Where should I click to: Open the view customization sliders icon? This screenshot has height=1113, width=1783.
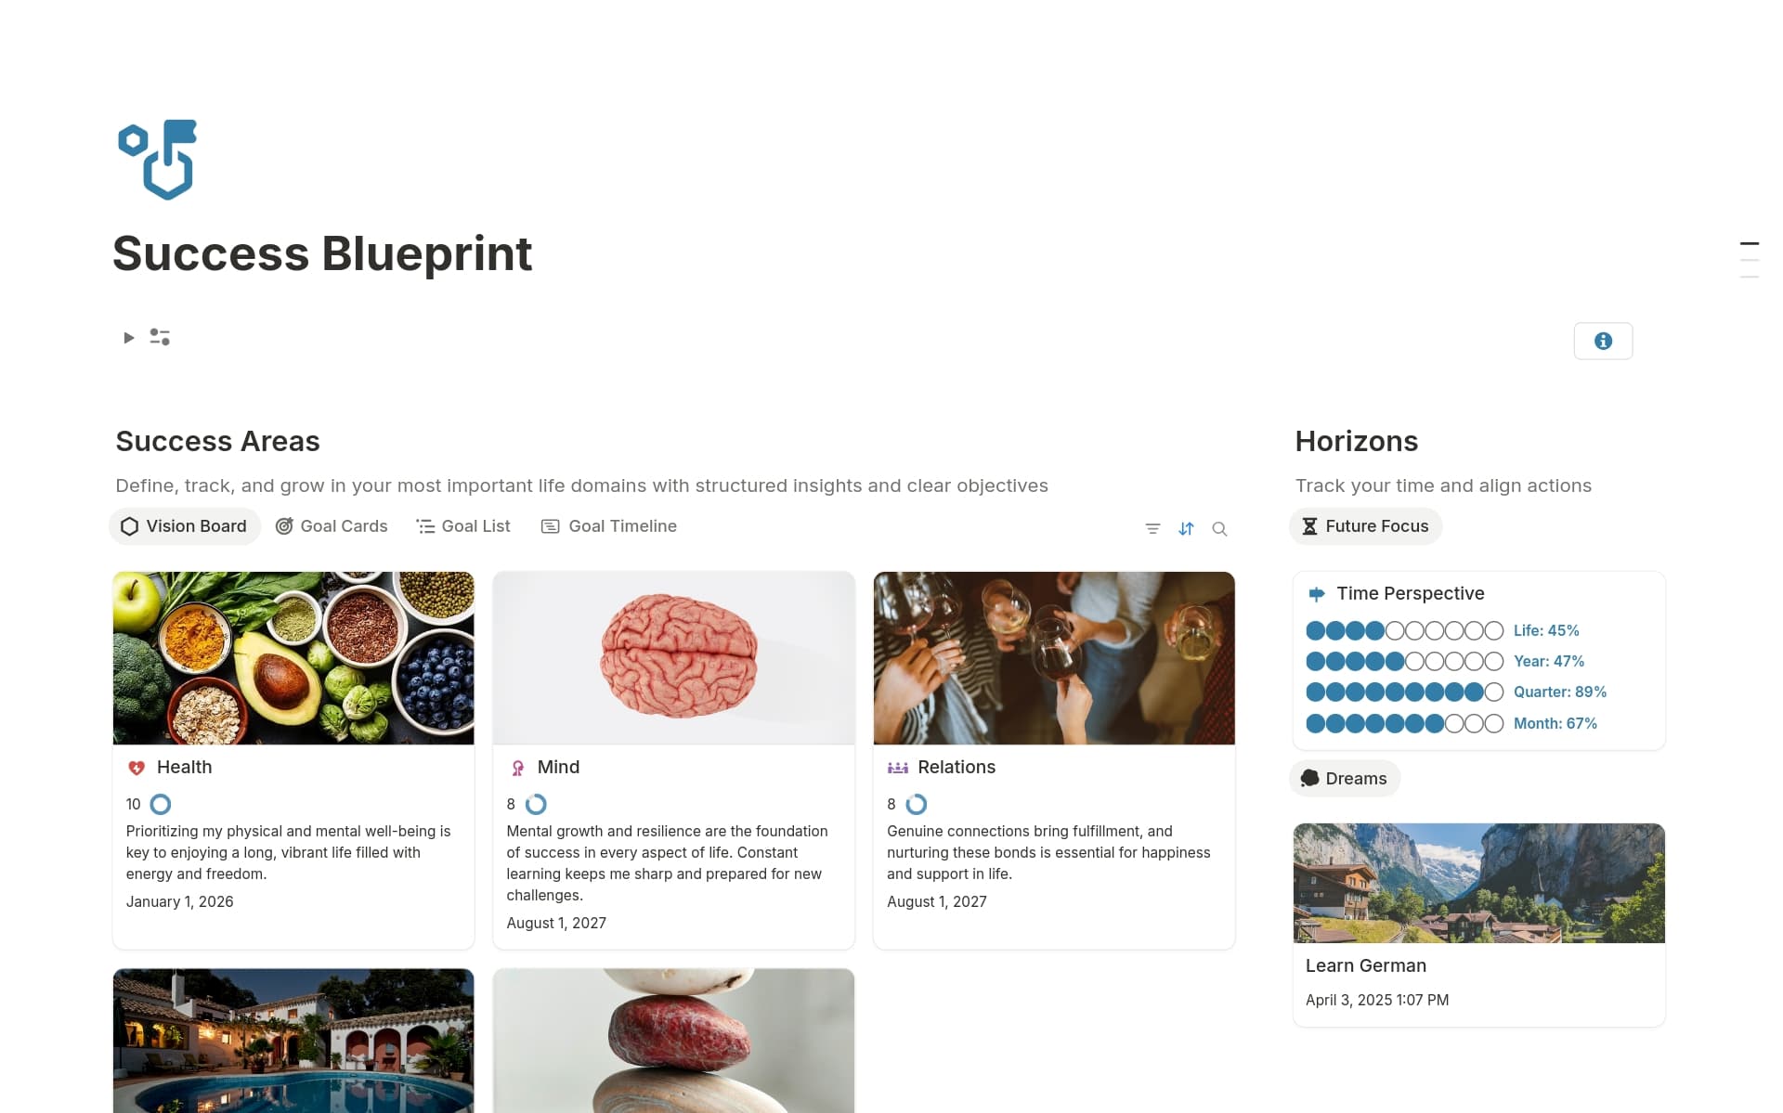[x=160, y=337]
